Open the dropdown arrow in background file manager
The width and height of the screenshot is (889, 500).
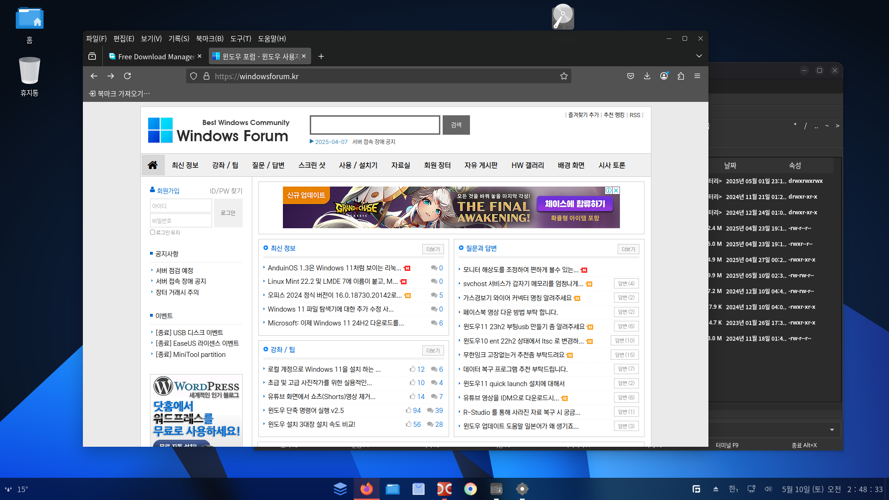(832, 430)
